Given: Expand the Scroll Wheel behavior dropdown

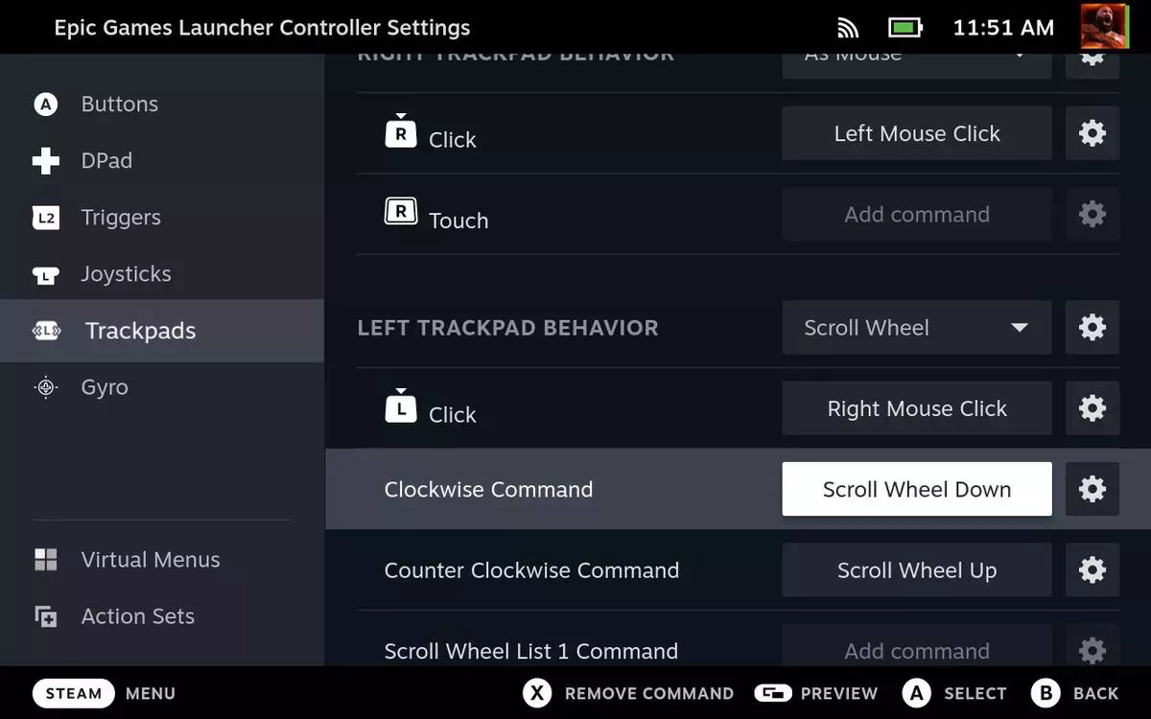Looking at the screenshot, I should pyautogui.click(x=917, y=328).
